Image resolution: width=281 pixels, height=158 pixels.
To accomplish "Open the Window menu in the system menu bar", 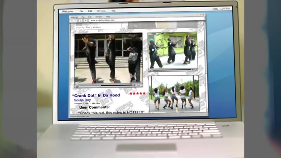I will tap(101, 11).
